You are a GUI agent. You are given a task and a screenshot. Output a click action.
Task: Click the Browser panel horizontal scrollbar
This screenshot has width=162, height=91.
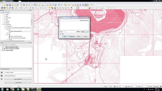tap(13, 41)
